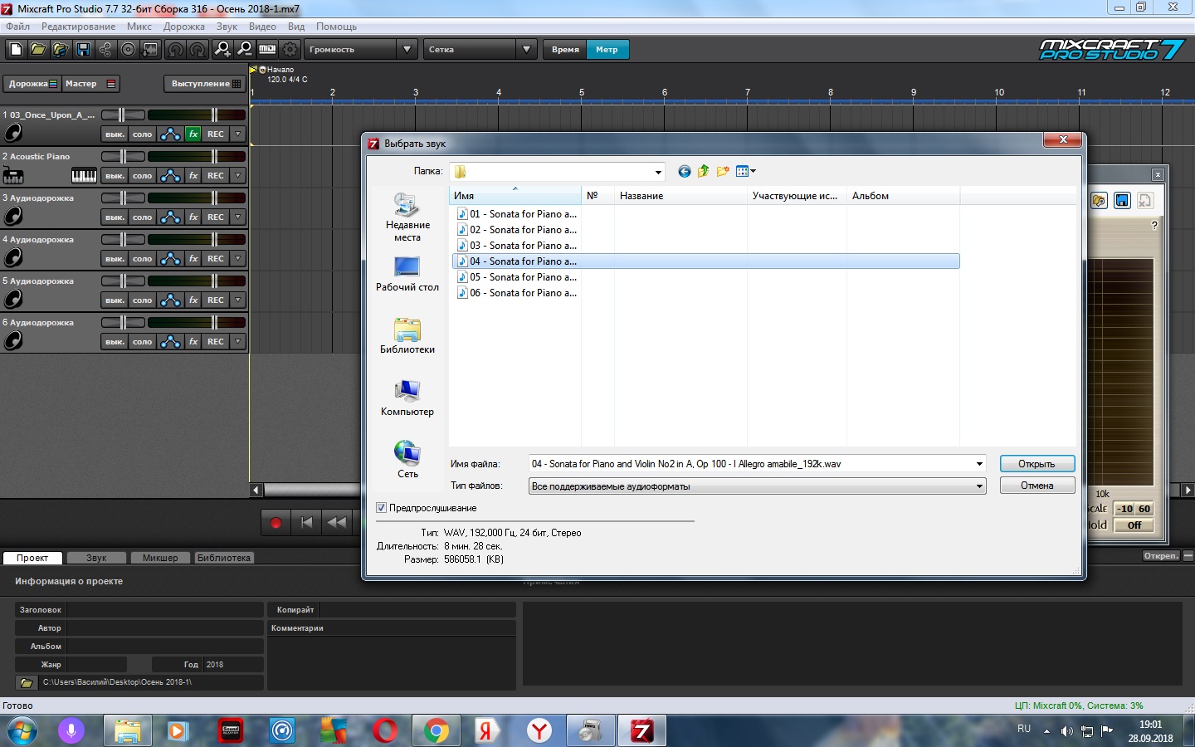Click the Save project floppy icon

(x=83, y=50)
